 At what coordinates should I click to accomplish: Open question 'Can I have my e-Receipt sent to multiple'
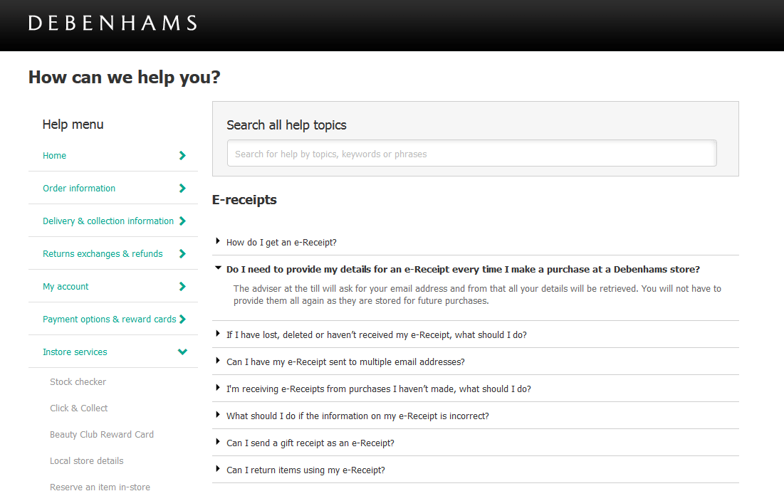[x=345, y=362]
